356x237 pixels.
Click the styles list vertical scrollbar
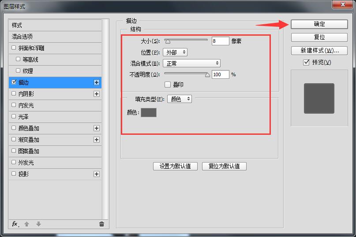[x=105, y=119]
